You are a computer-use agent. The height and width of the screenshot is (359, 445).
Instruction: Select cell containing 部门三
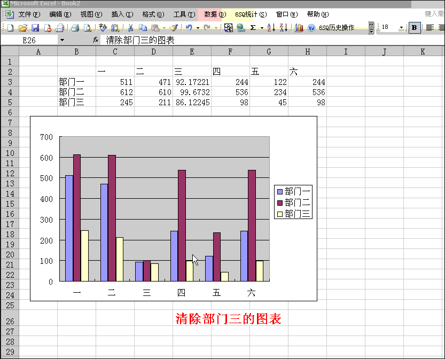pos(76,102)
